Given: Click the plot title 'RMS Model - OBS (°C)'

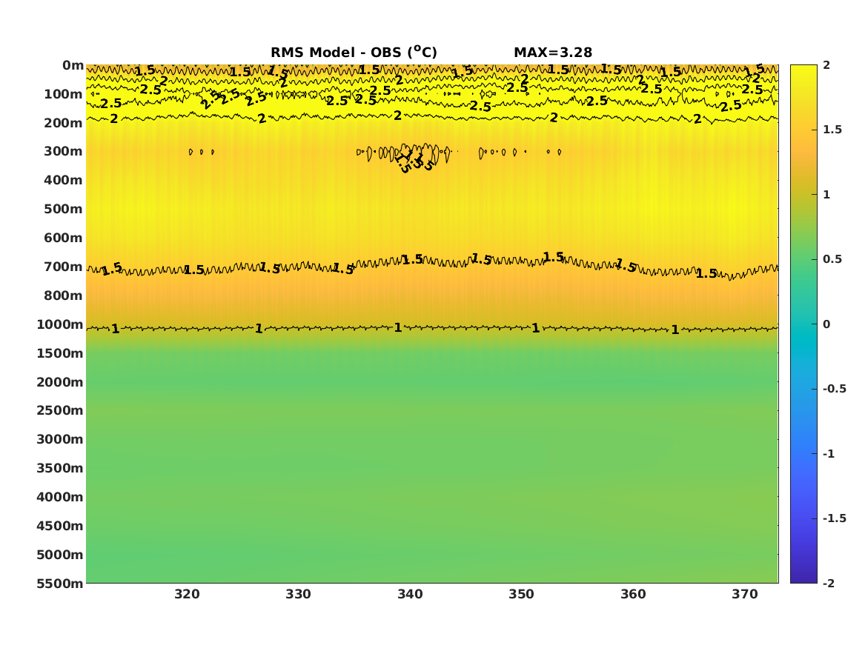Looking at the screenshot, I should (354, 52).
